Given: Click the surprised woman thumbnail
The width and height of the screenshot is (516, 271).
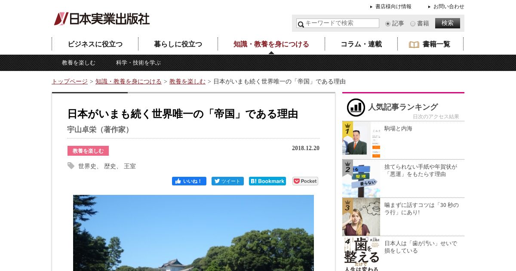Looking at the screenshot, I should [361, 217].
